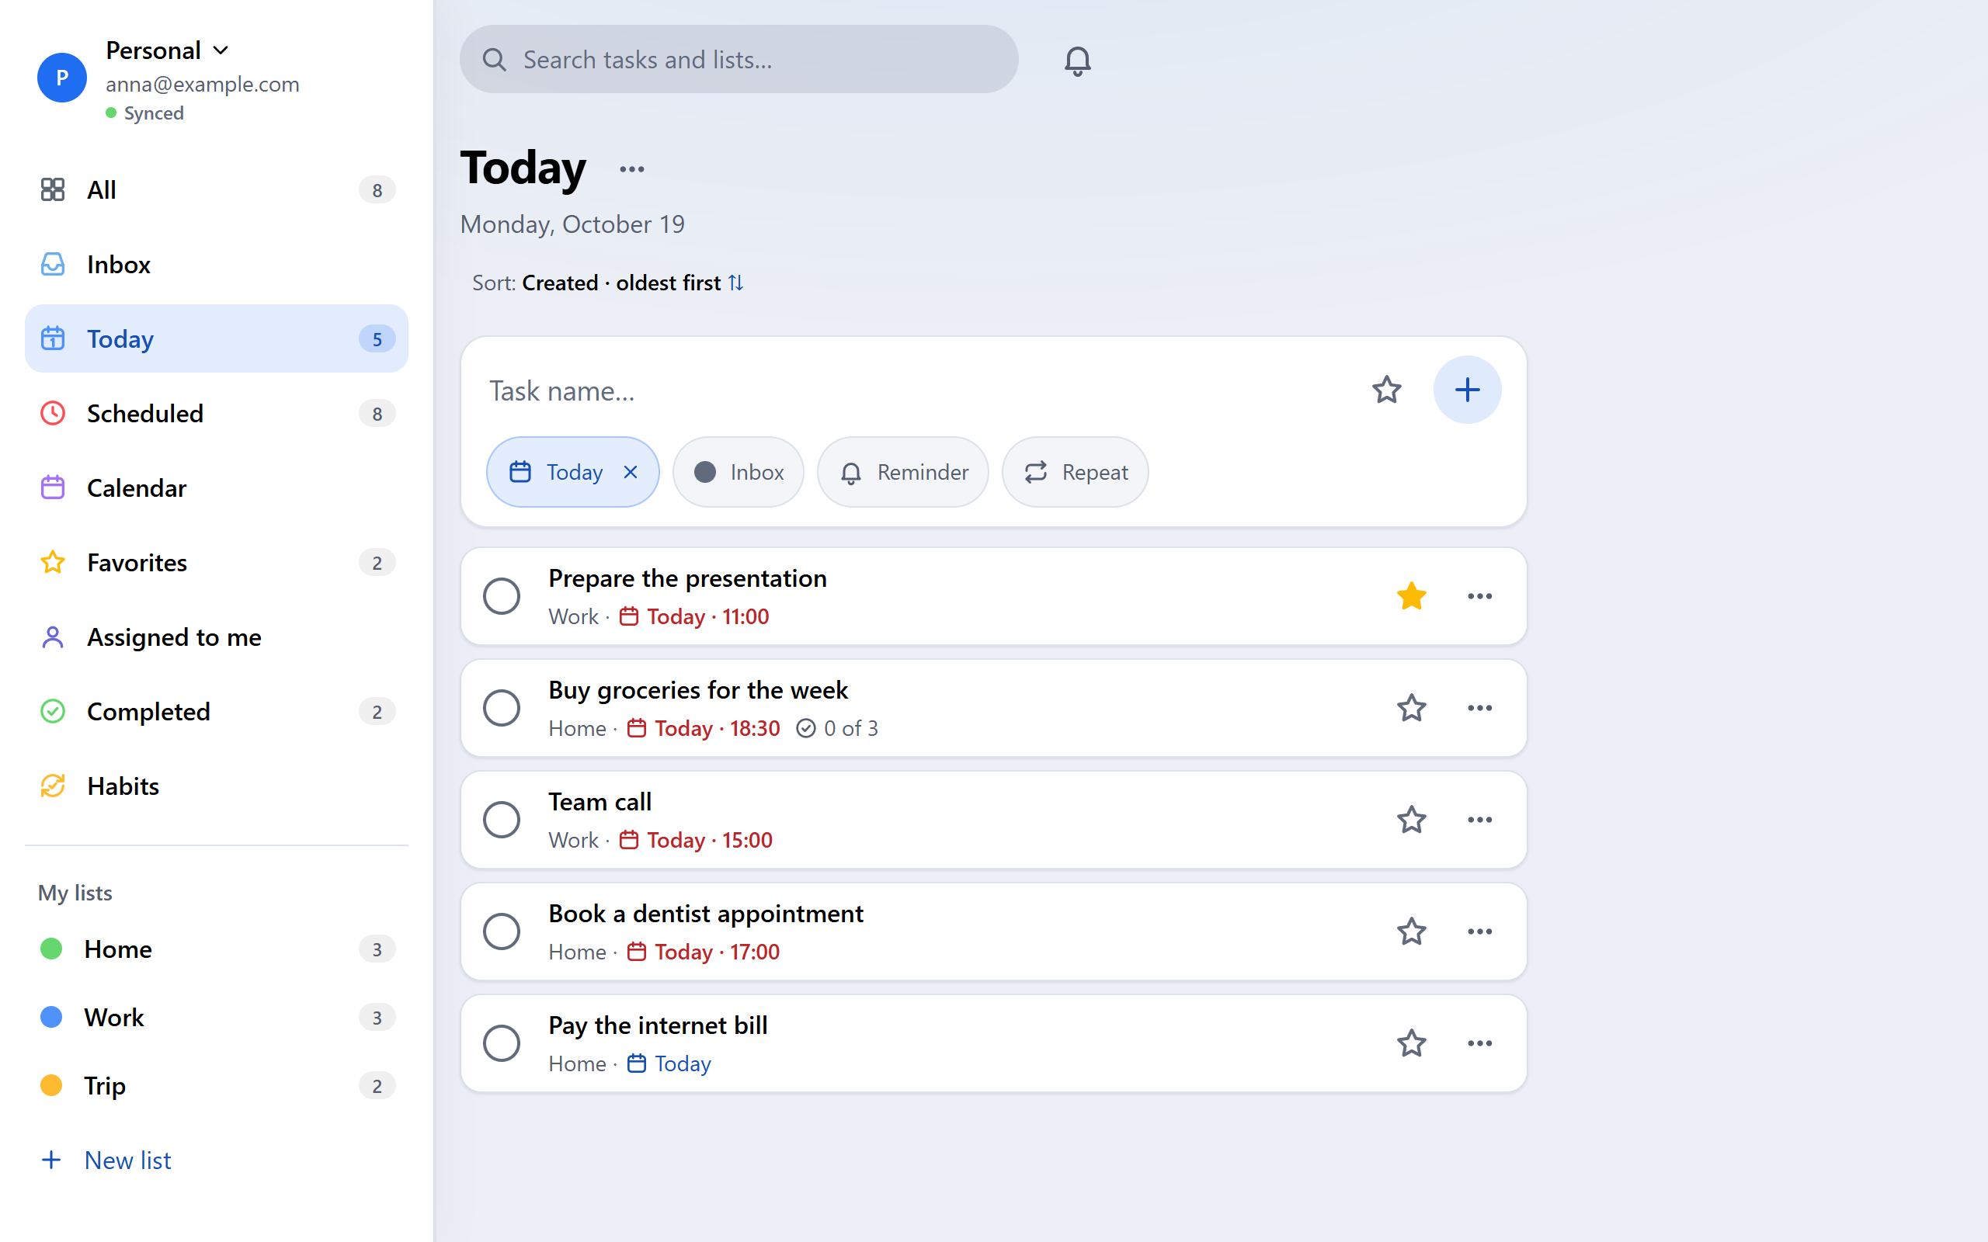Open Scheduled tasks view
This screenshot has width=1988, height=1242.
pyautogui.click(x=217, y=413)
